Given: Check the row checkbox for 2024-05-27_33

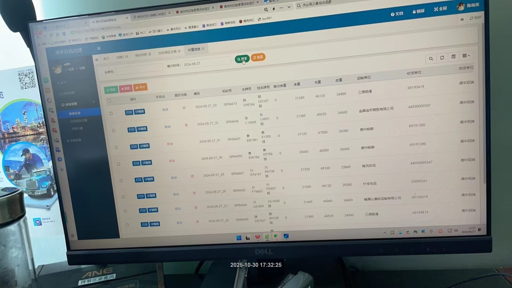Looking at the screenshot, I should [111, 113].
